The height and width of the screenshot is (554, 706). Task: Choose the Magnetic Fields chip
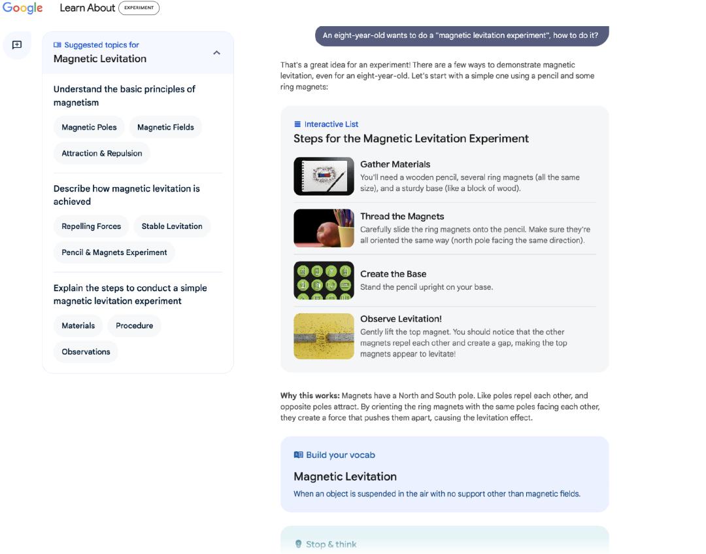click(165, 128)
